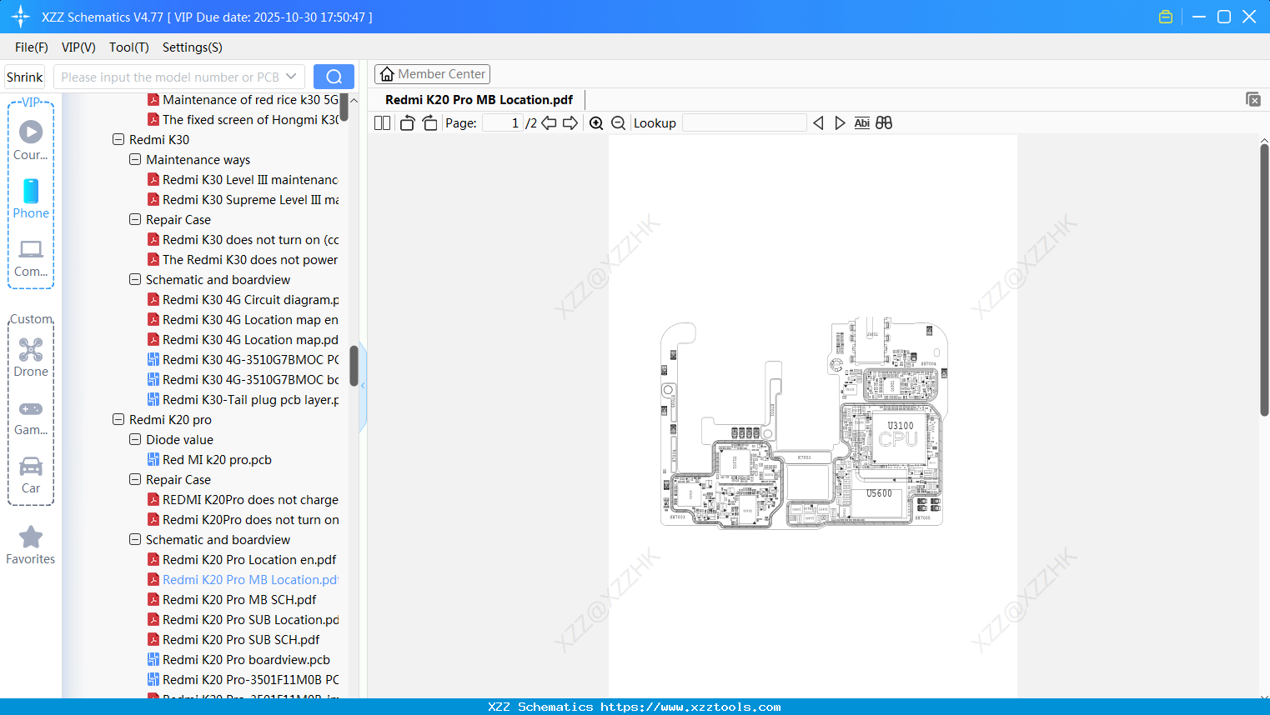1270x715 pixels.
Task: Toggle the two-page view icon
Action: (382, 123)
